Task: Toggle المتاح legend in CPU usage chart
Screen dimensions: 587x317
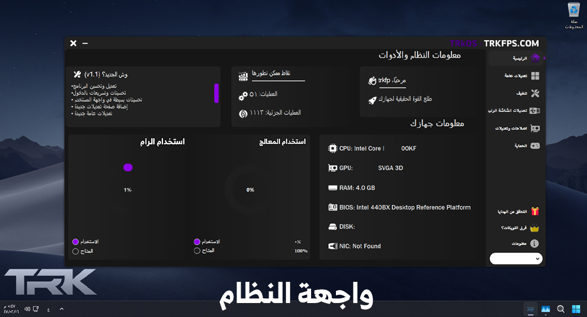Action: [204, 250]
